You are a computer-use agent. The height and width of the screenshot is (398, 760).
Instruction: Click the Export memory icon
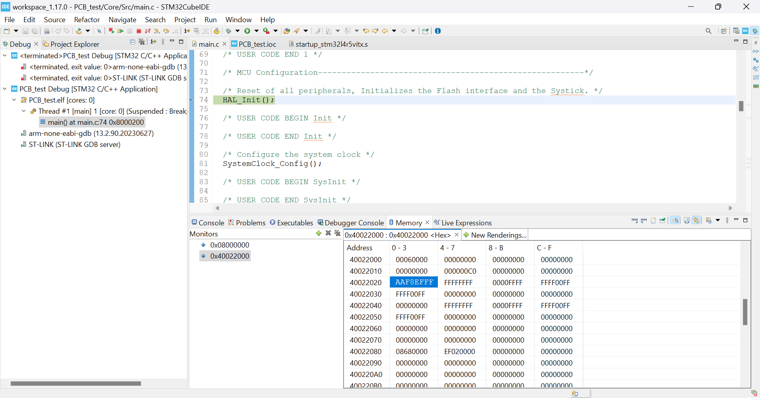(644, 221)
